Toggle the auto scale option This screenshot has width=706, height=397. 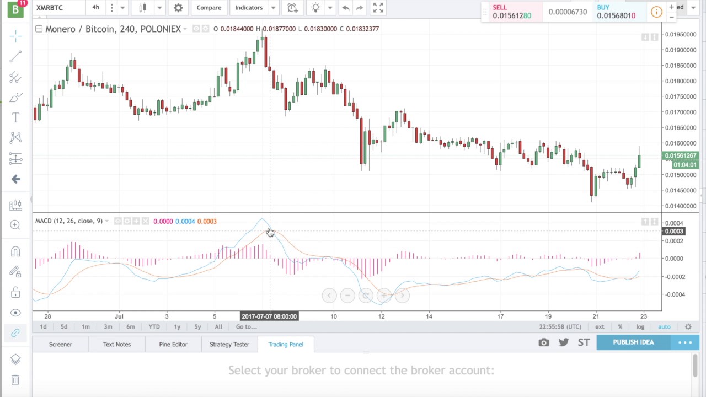click(x=664, y=327)
